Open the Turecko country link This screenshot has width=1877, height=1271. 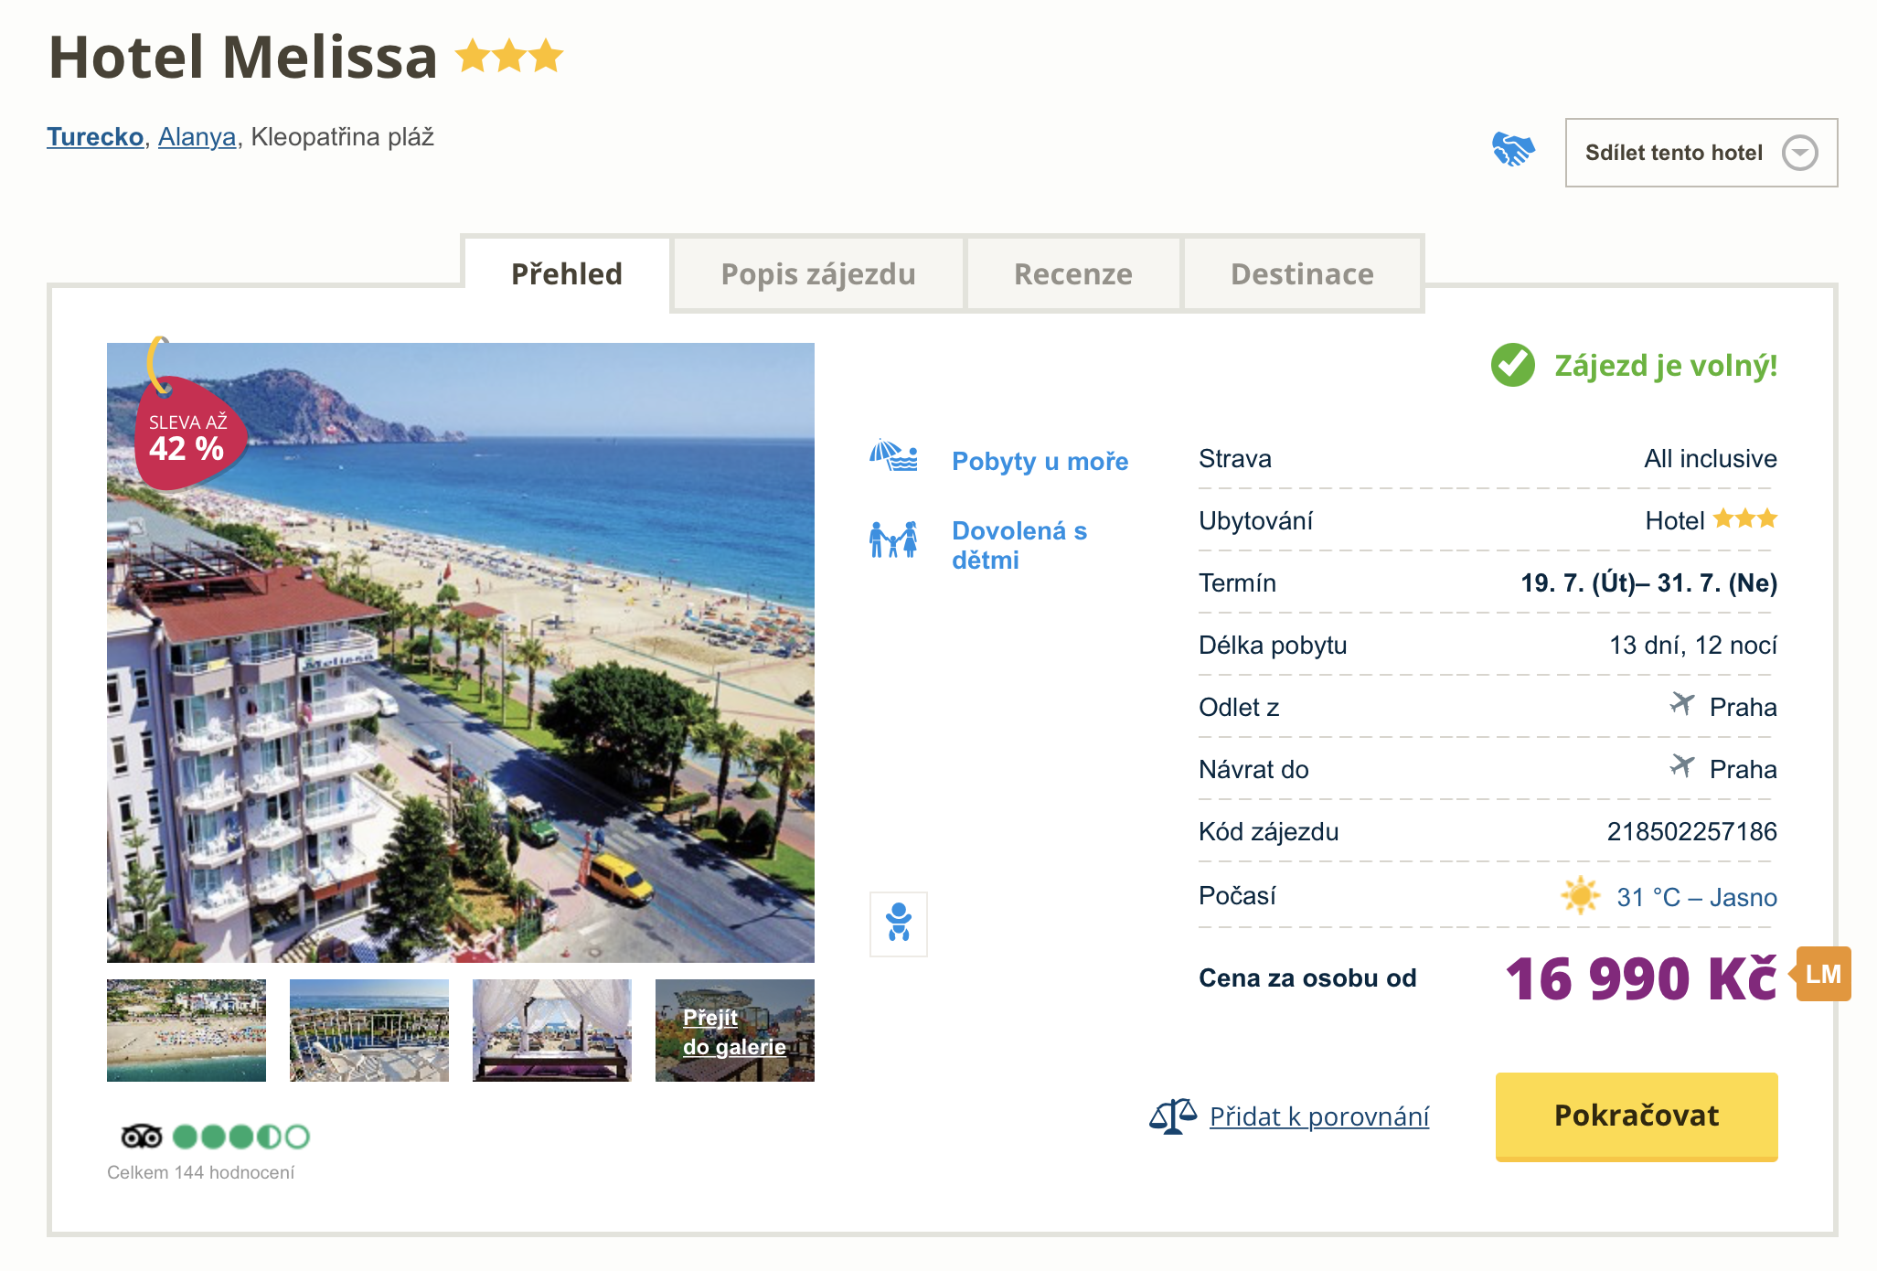pyautogui.click(x=95, y=137)
